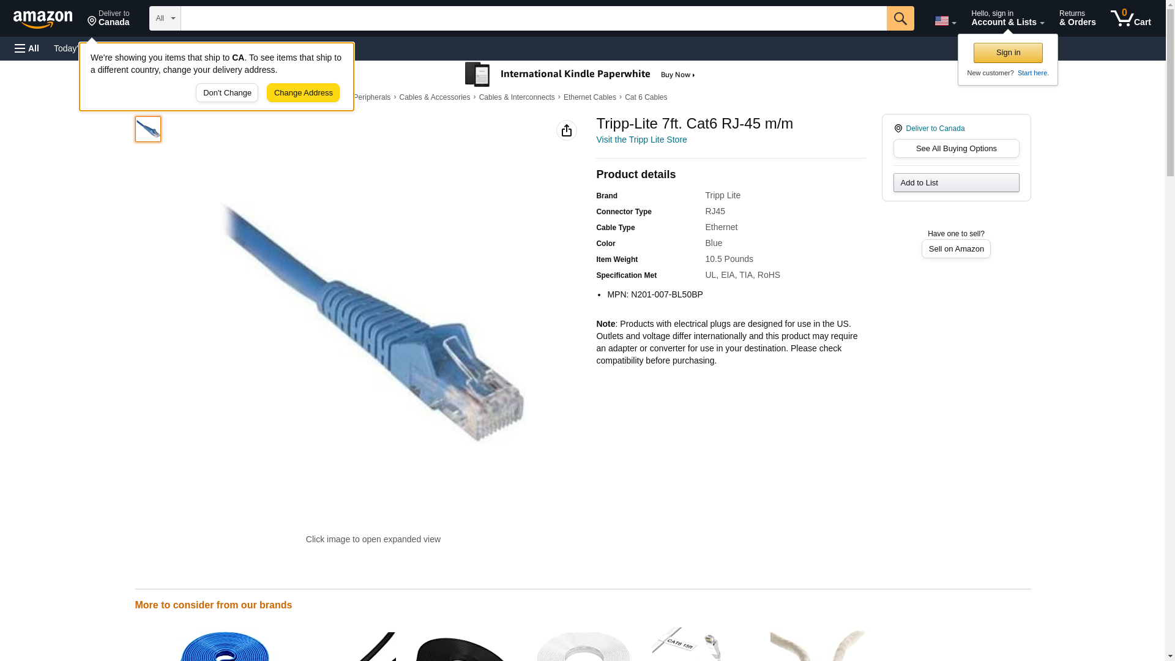
Task: Select the Cat 6 Cables breadcrumb
Action: coord(646,97)
